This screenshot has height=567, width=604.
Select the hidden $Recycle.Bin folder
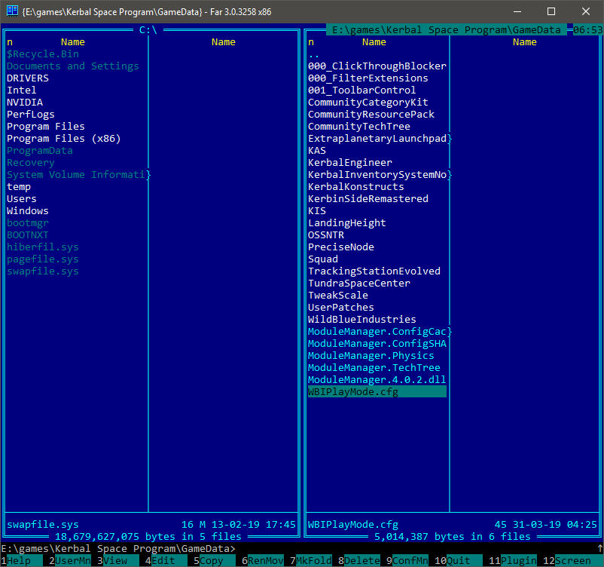(43, 54)
